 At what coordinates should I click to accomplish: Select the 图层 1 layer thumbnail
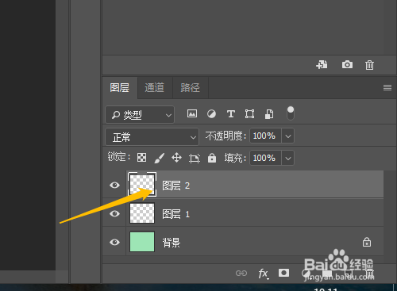[x=142, y=213]
